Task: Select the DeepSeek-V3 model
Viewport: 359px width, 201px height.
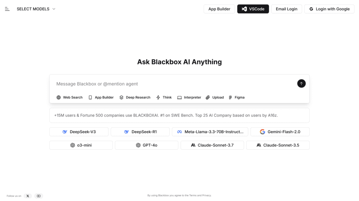Action: click(79, 132)
